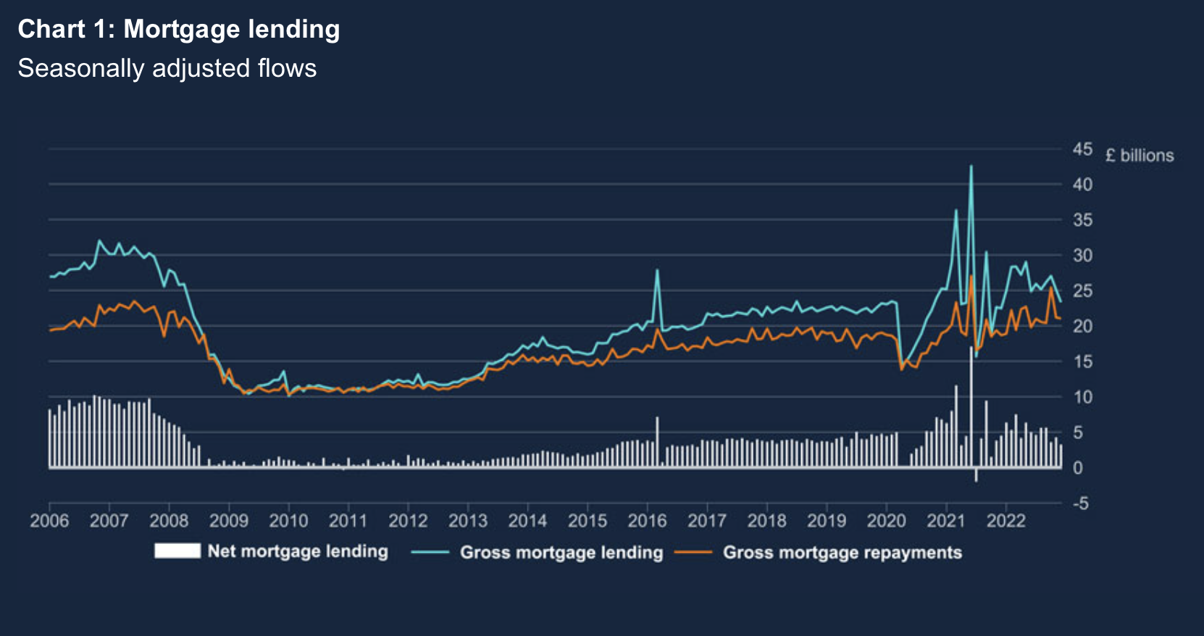The height and width of the screenshot is (636, 1204).
Task: Click the 'Chart 1: Mortgage lending' title
Action: pos(179,29)
